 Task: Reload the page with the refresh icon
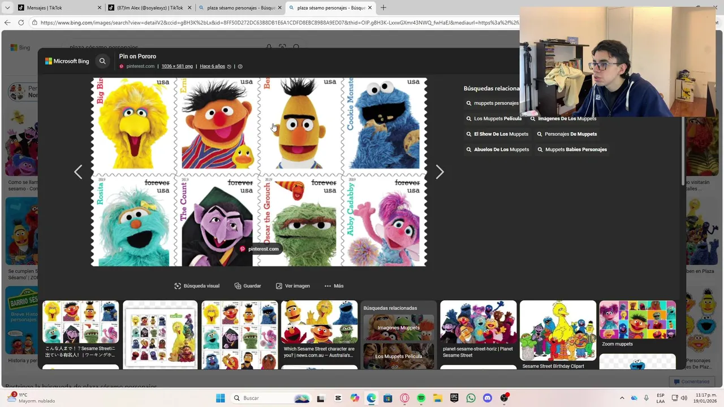tap(21, 23)
